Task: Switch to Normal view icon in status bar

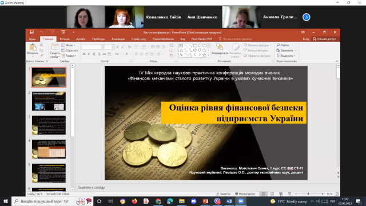Action: [x=264, y=194]
